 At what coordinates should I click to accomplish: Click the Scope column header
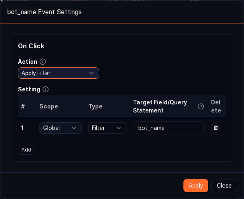49,106
